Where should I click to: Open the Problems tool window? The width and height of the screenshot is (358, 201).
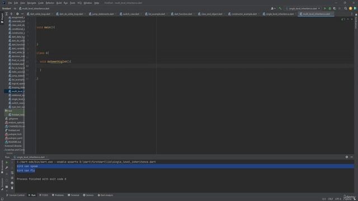pyautogui.click(x=58, y=195)
